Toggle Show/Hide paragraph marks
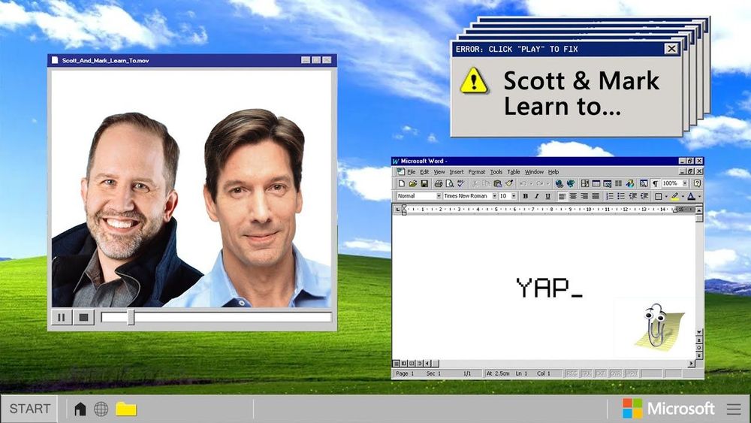Viewport: 751px width, 423px height. click(655, 183)
